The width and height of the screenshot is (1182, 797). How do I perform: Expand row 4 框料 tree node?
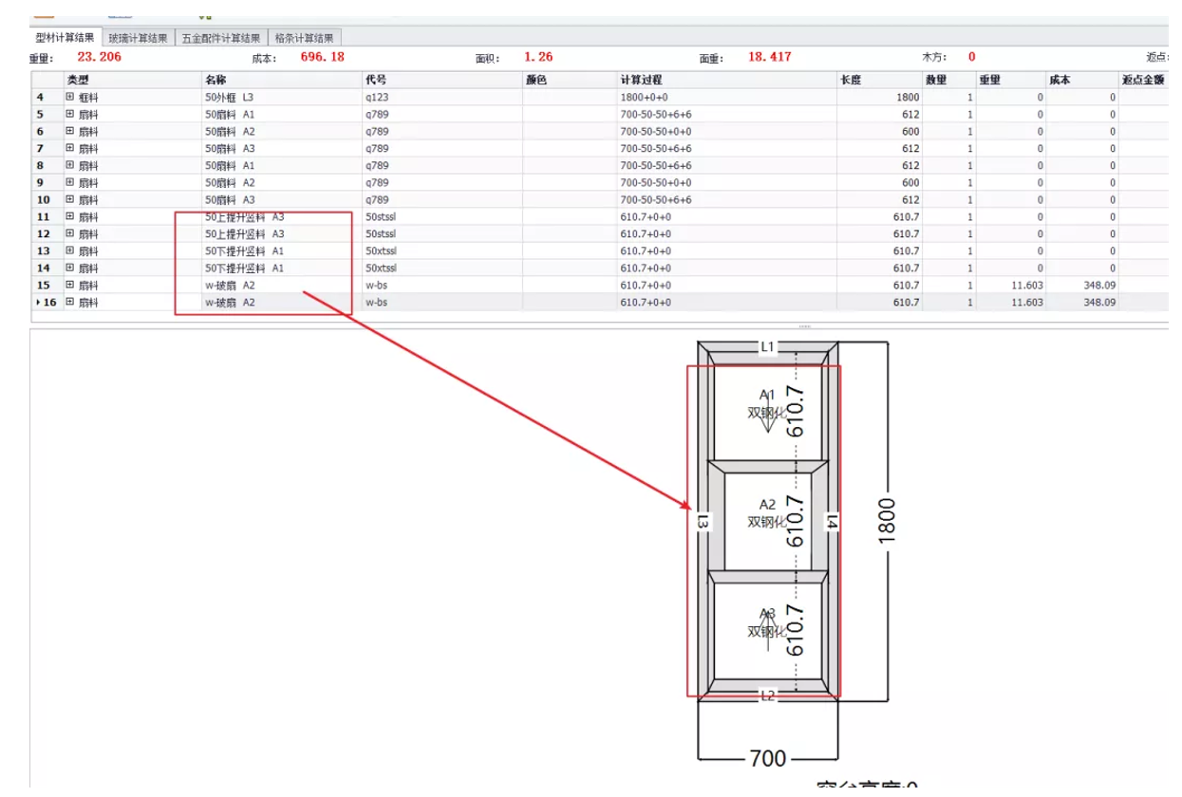click(69, 97)
